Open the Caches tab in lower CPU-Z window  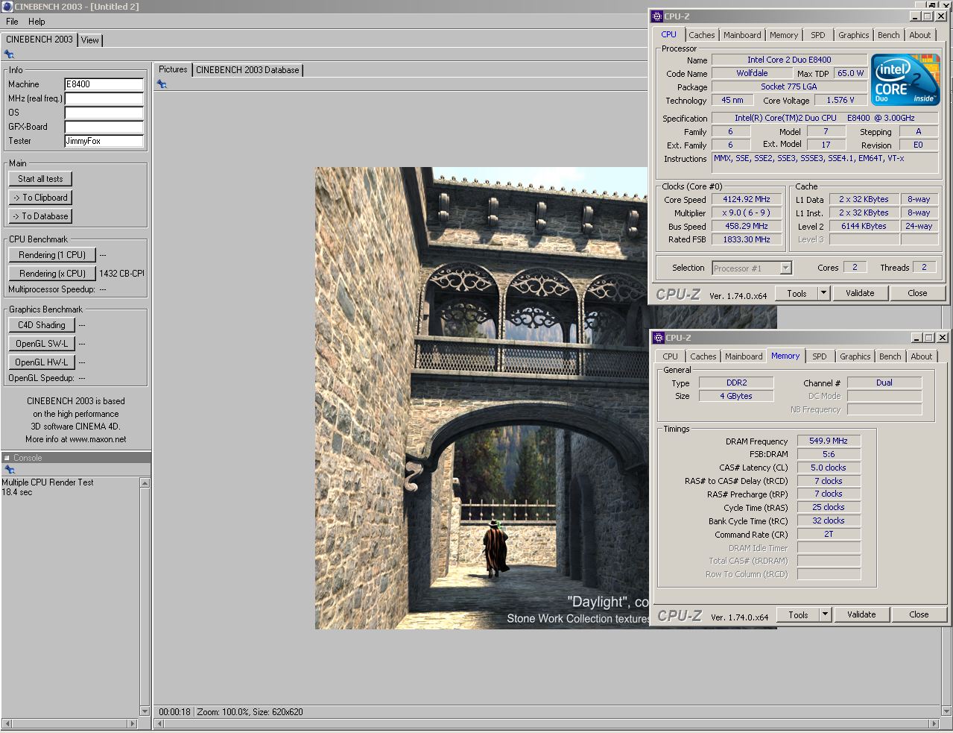[703, 356]
